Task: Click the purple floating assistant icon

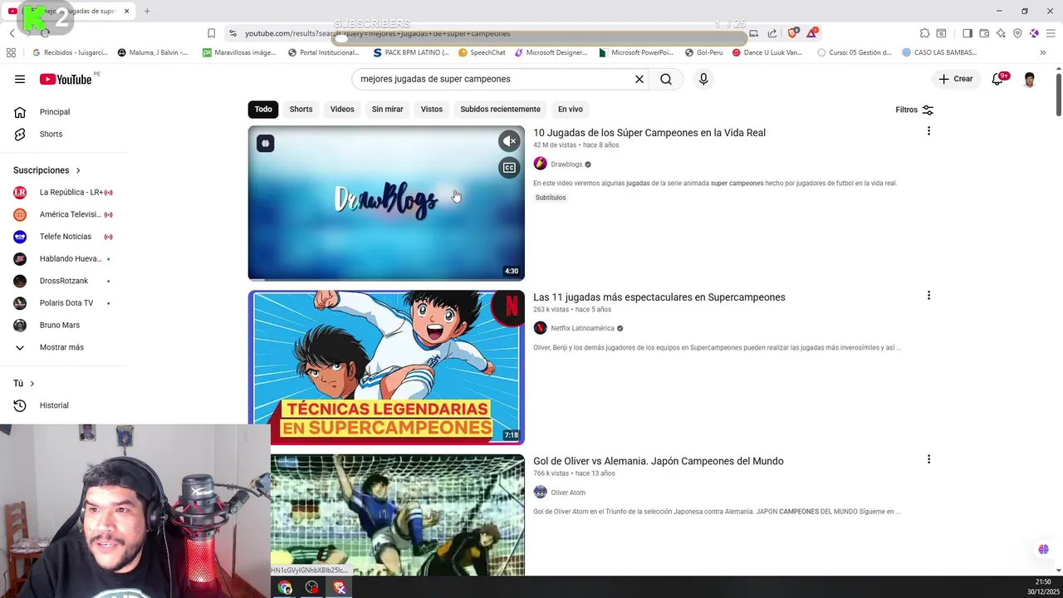Action: [1043, 550]
